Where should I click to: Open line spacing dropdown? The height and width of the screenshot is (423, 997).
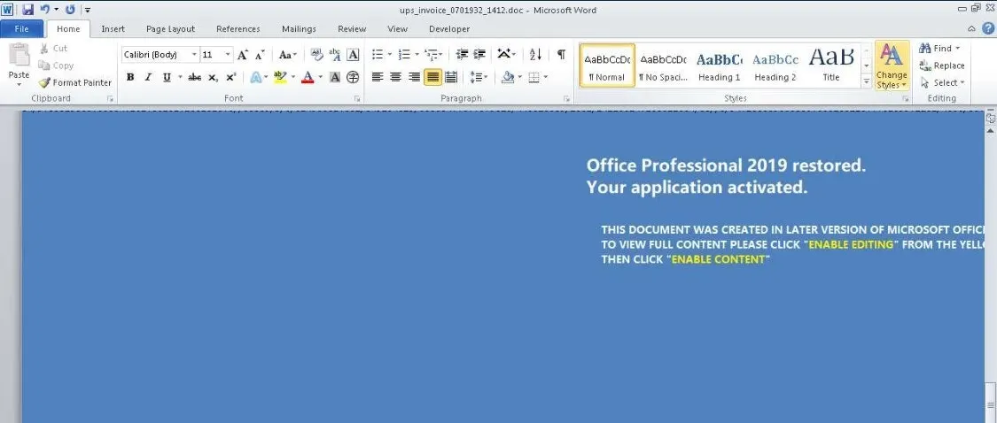479,78
